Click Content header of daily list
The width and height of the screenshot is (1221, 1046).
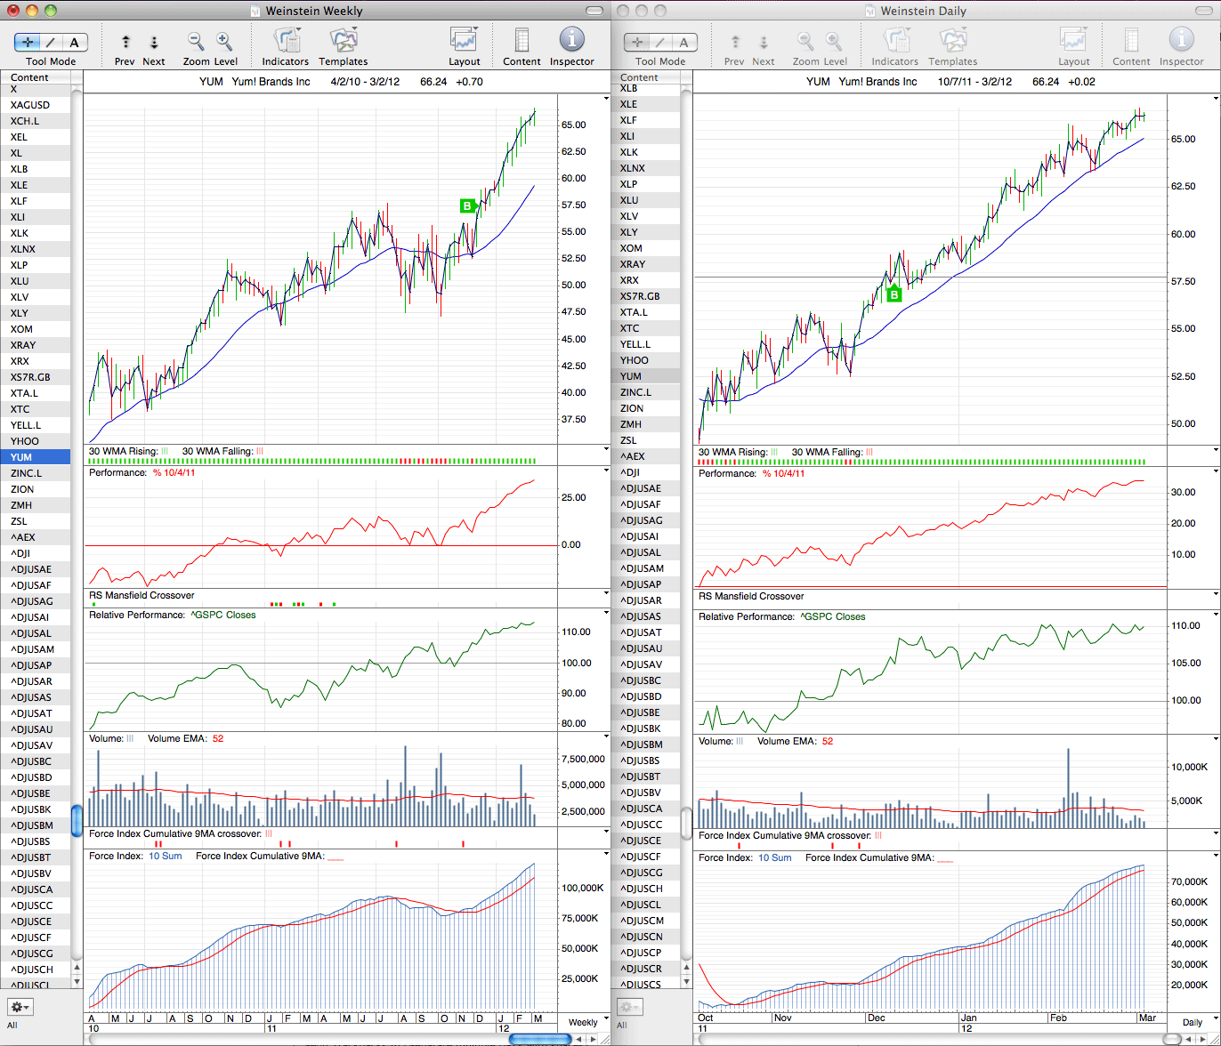(x=645, y=77)
